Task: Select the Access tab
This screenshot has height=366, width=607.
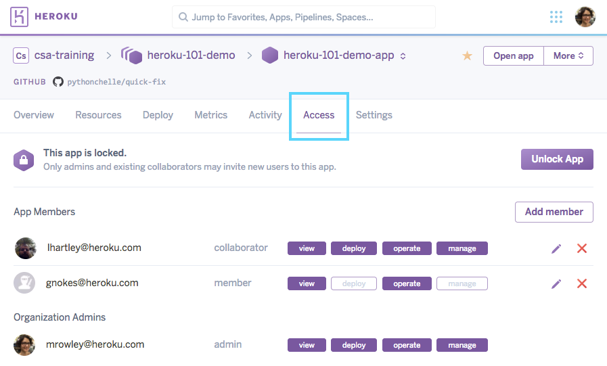Action: tap(319, 115)
